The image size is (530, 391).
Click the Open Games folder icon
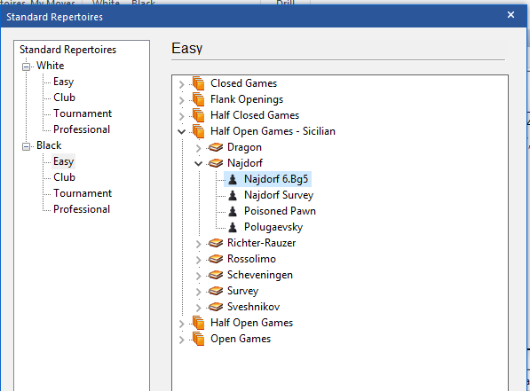pyautogui.click(x=198, y=339)
